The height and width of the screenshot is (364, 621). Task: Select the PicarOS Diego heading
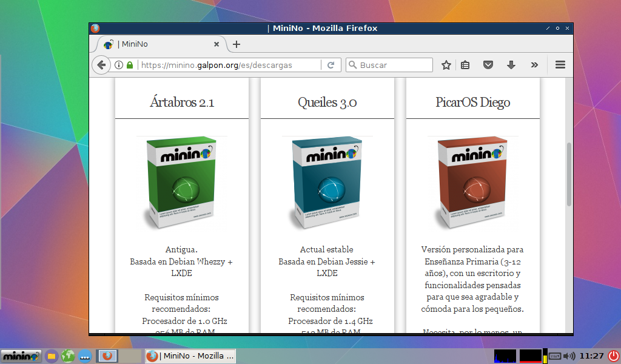(473, 102)
